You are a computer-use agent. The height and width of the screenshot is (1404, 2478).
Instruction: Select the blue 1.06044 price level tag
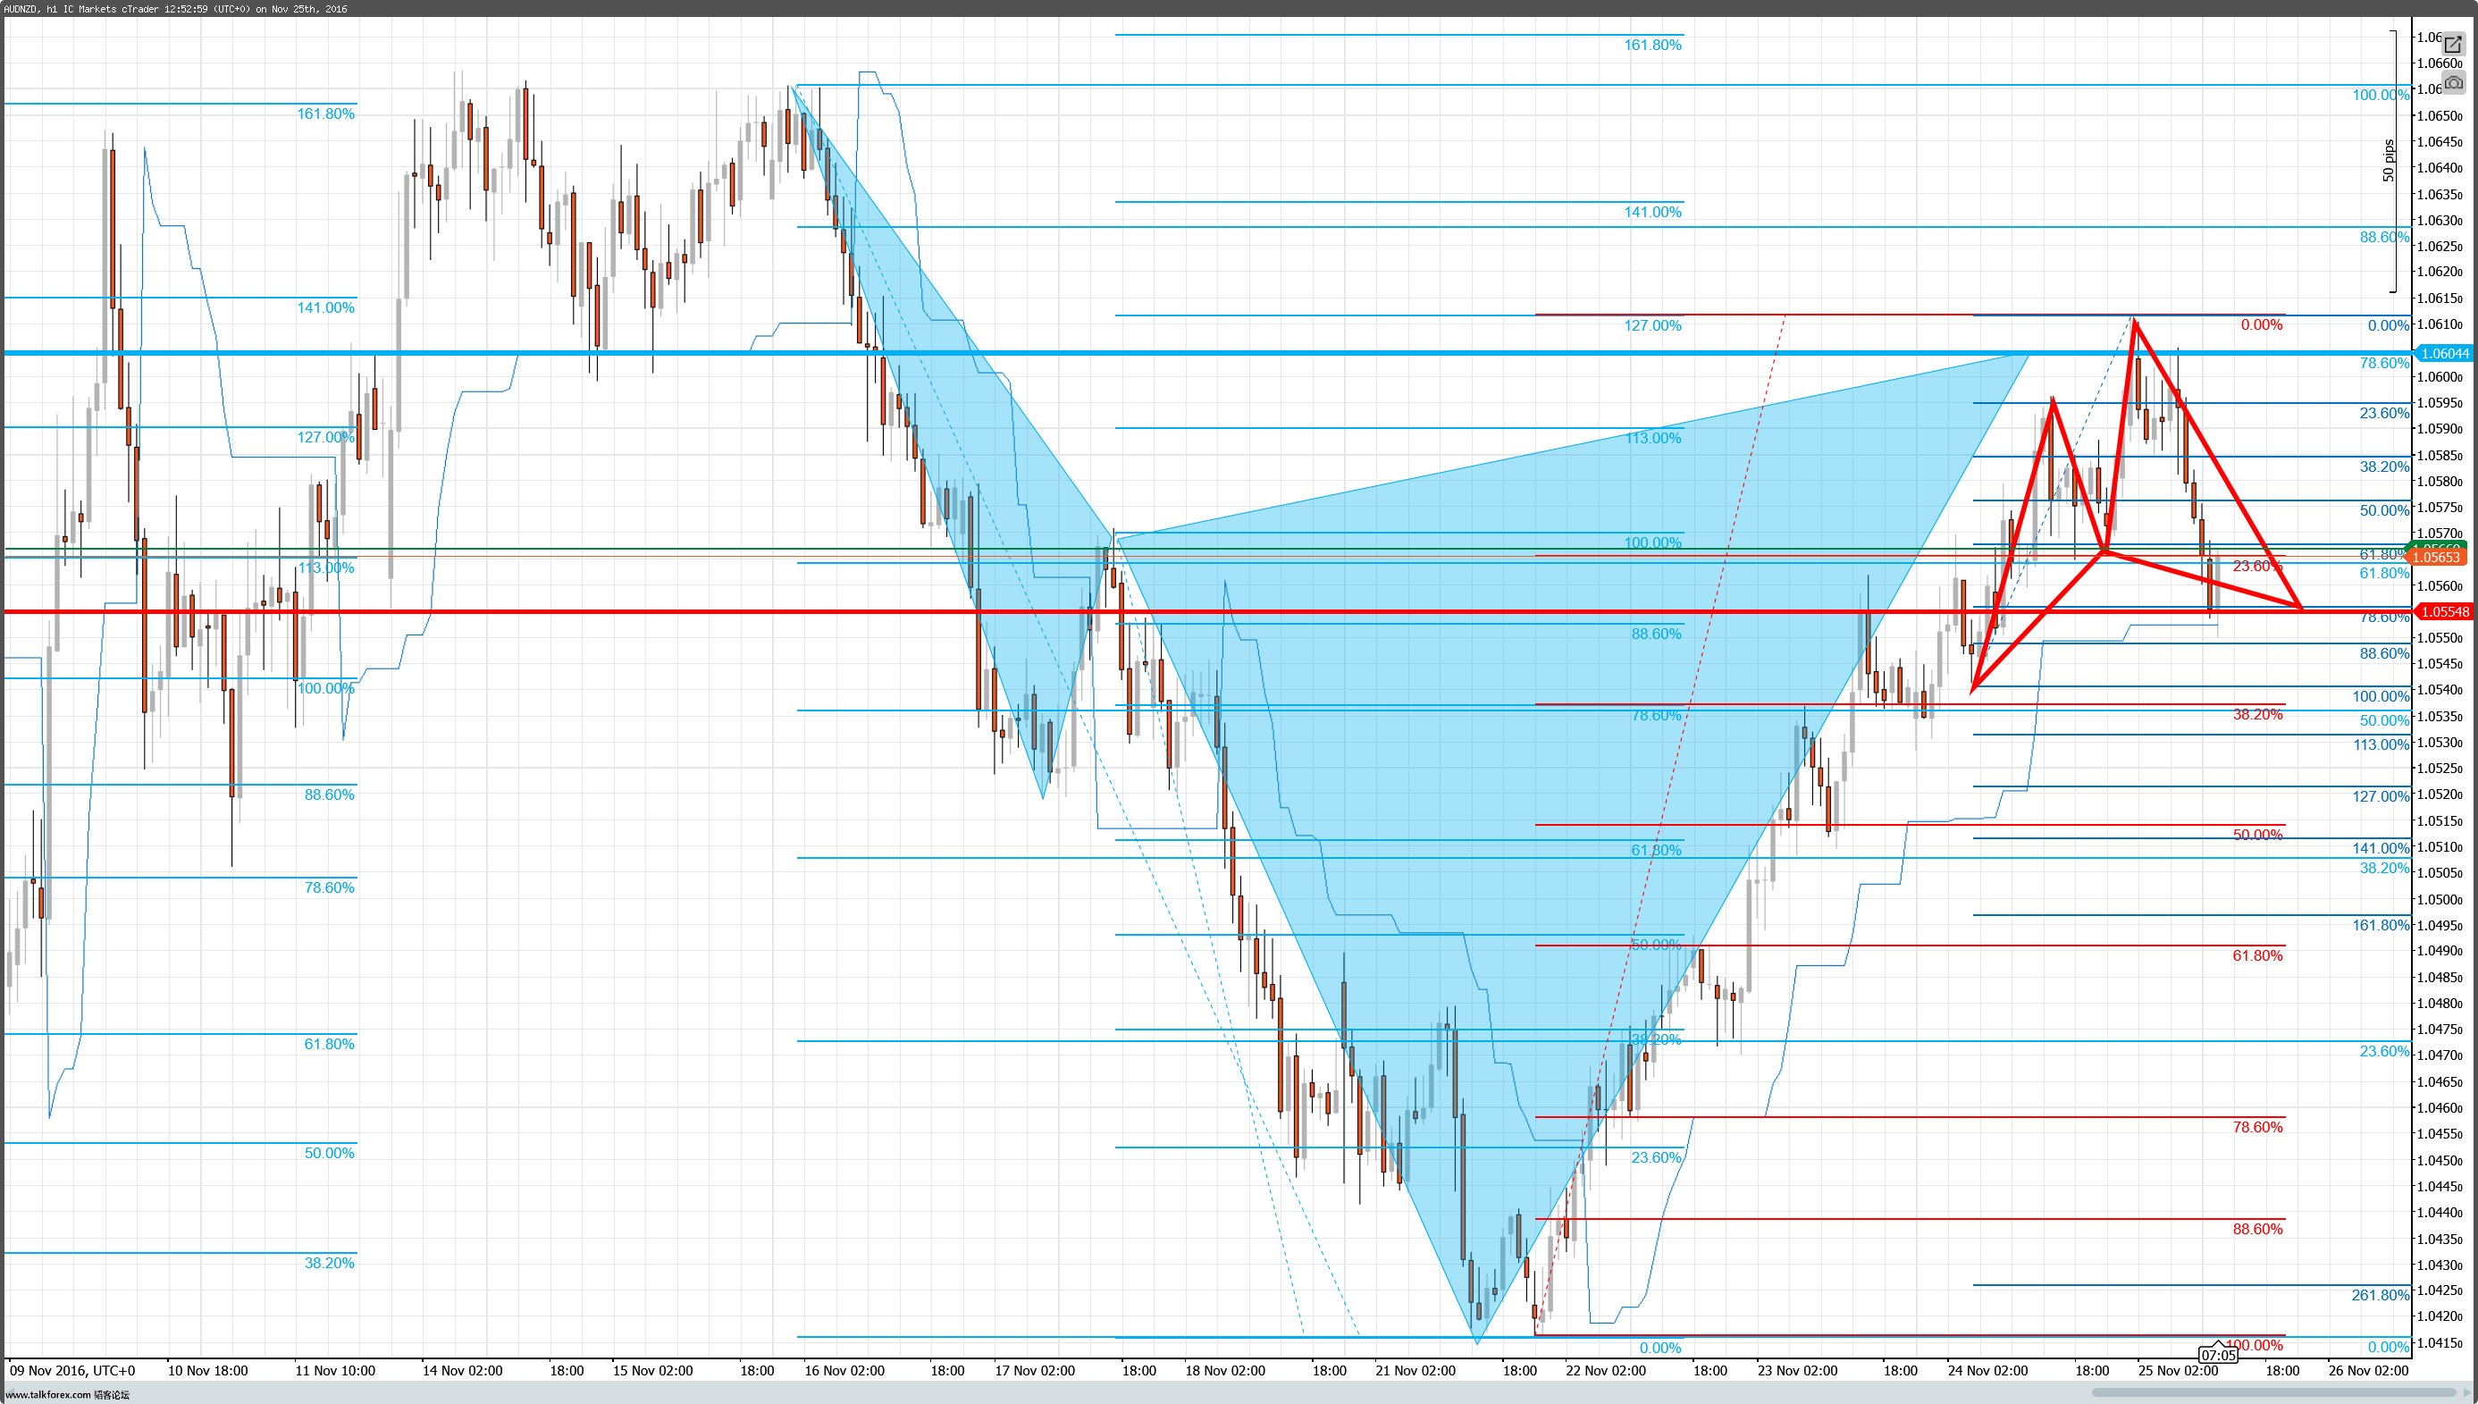[2444, 354]
